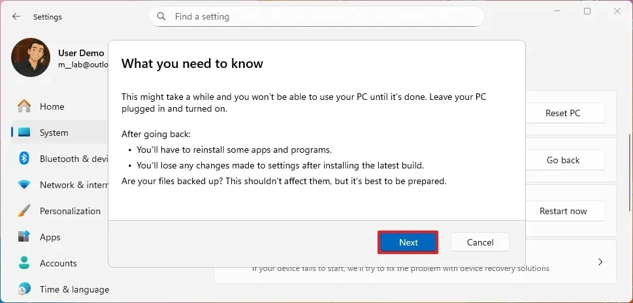Click the Accounts person icon
The height and width of the screenshot is (303, 633).
(x=24, y=263)
